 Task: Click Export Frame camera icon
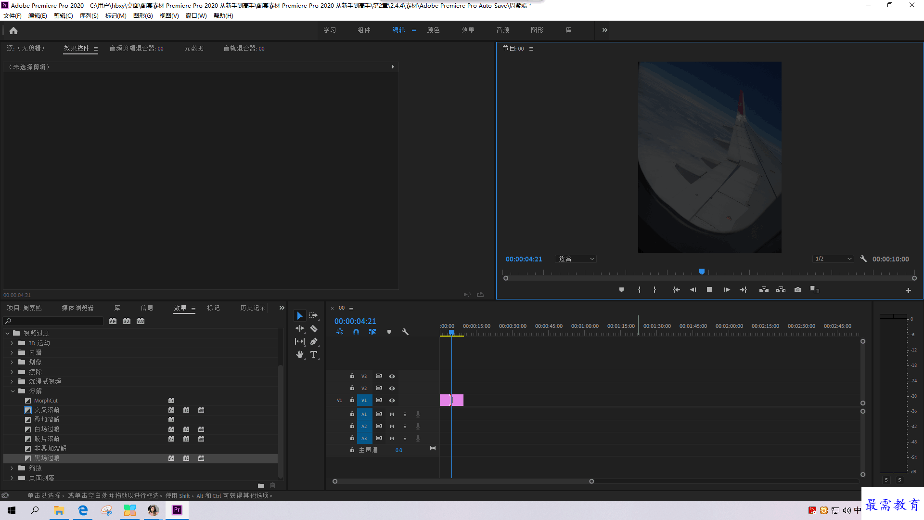coord(798,290)
